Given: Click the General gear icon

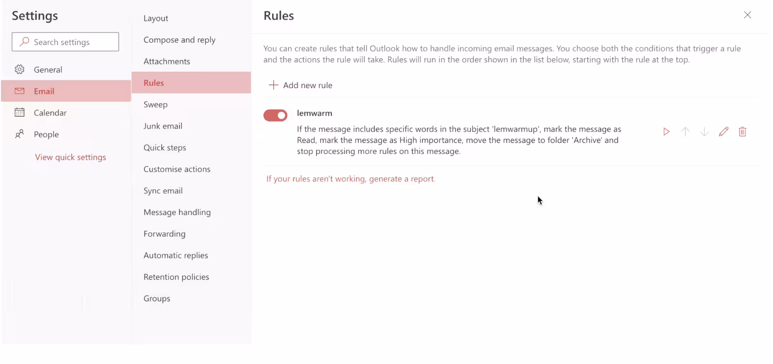Looking at the screenshot, I should 19,70.
